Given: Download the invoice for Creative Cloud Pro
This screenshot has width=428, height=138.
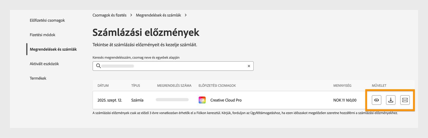Looking at the screenshot, I should pyautogui.click(x=391, y=100).
